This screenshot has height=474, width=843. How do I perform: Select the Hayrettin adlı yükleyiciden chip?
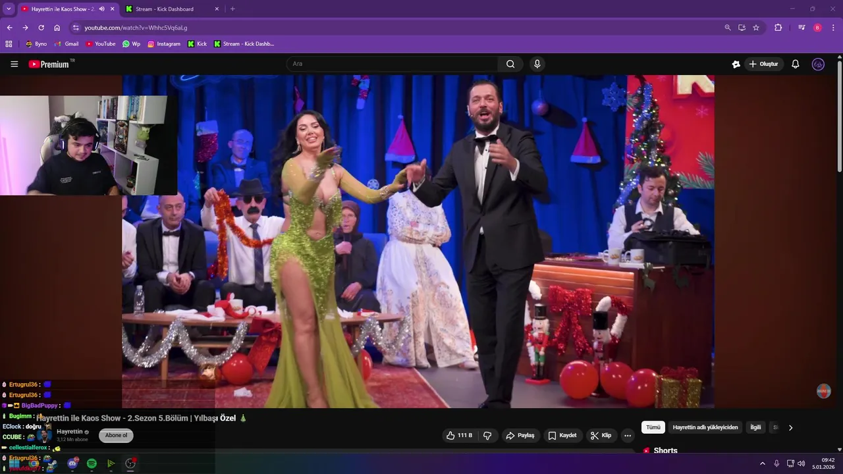tap(705, 427)
